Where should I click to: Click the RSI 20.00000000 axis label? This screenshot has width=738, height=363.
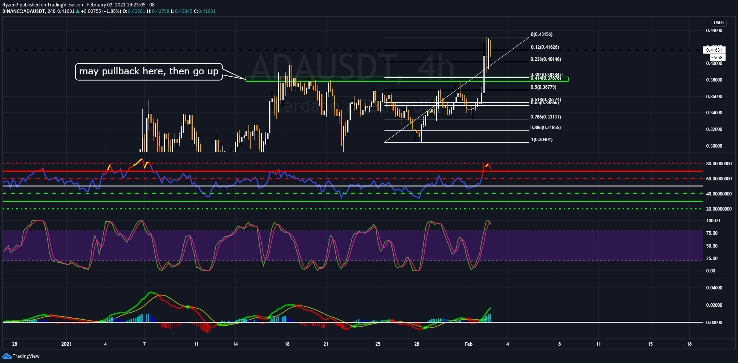(719, 209)
